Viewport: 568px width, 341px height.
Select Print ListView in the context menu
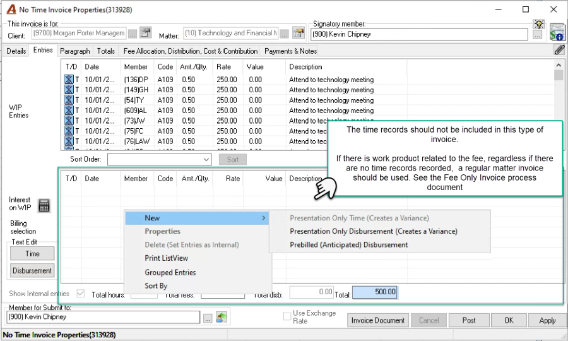[x=166, y=258]
